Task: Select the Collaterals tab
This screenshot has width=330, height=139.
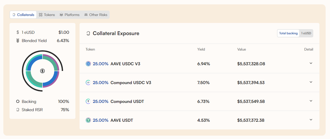Action: [x=23, y=15]
